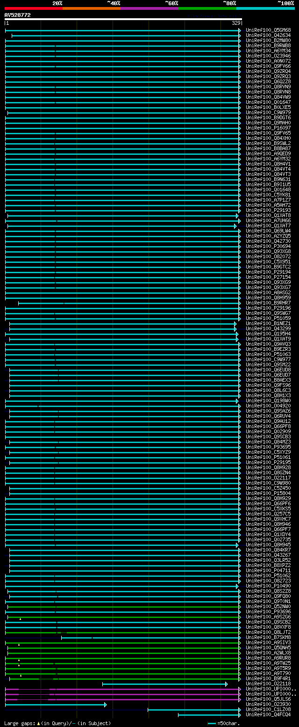Open hit UniRef100_Q6Q2Z8
This screenshot has height=727, width=299.
click(x=268, y=81)
